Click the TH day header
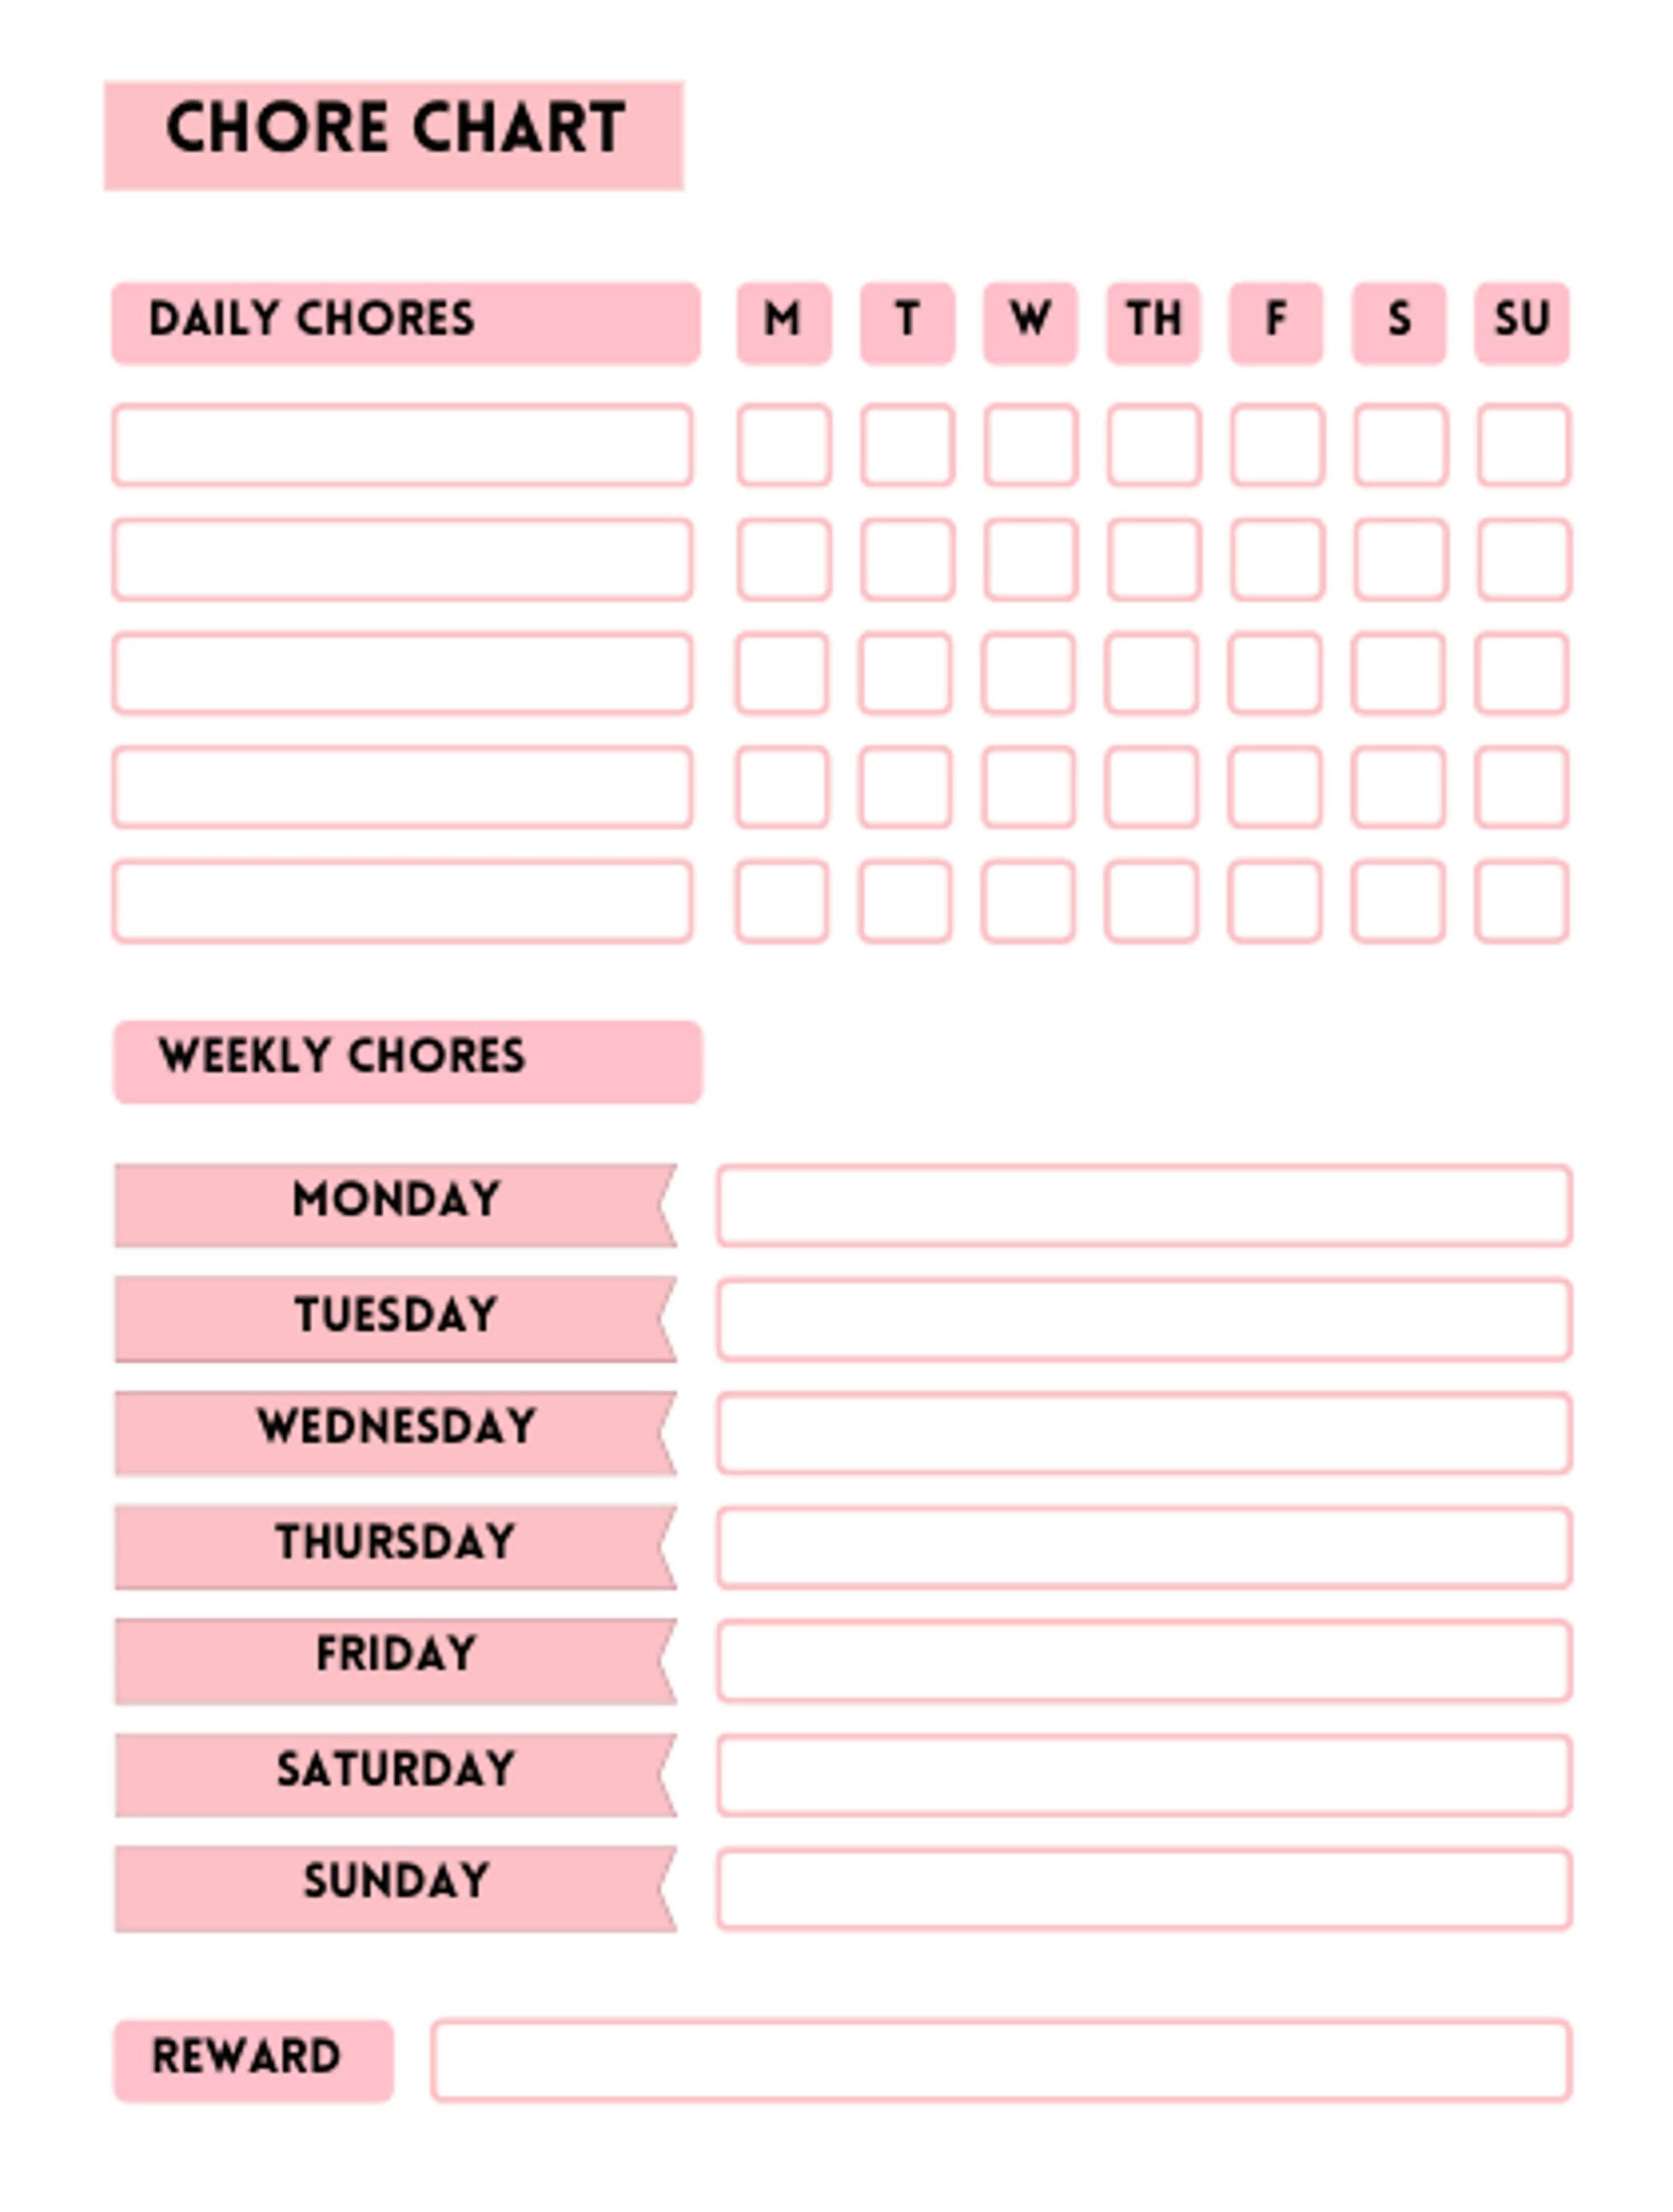1673x2212 pixels. pyautogui.click(x=1152, y=322)
